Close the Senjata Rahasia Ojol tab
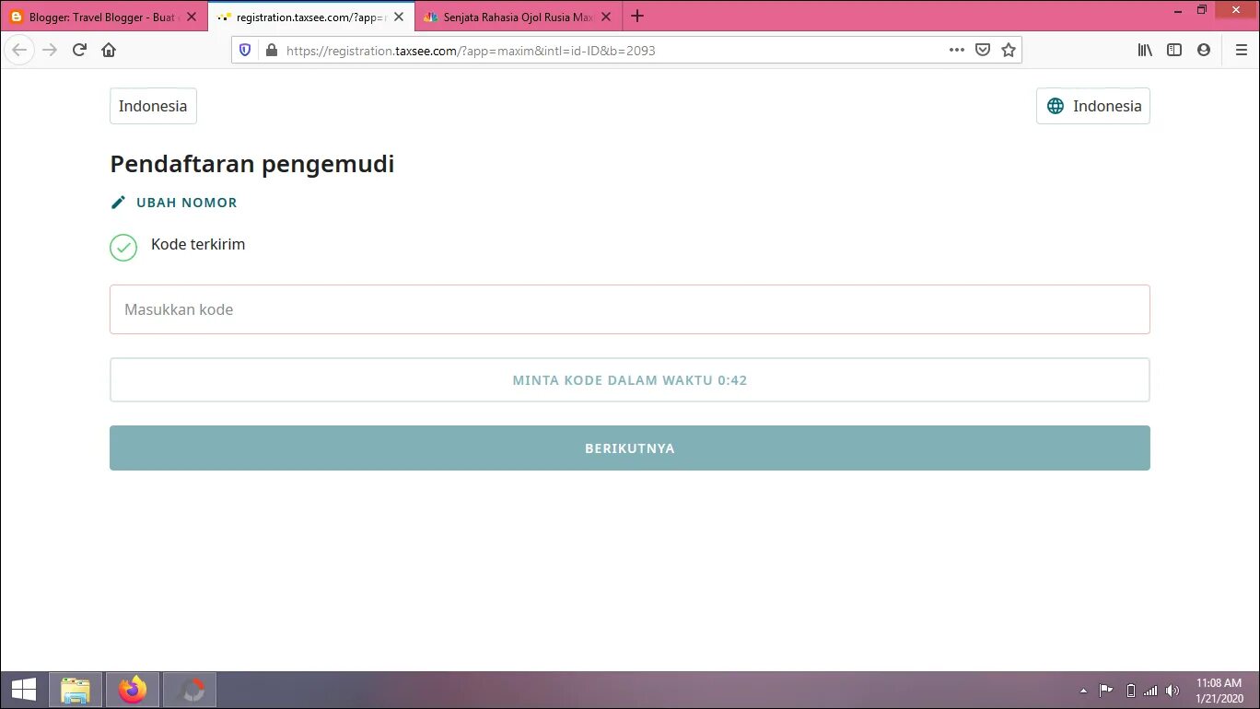 pos(606,17)
